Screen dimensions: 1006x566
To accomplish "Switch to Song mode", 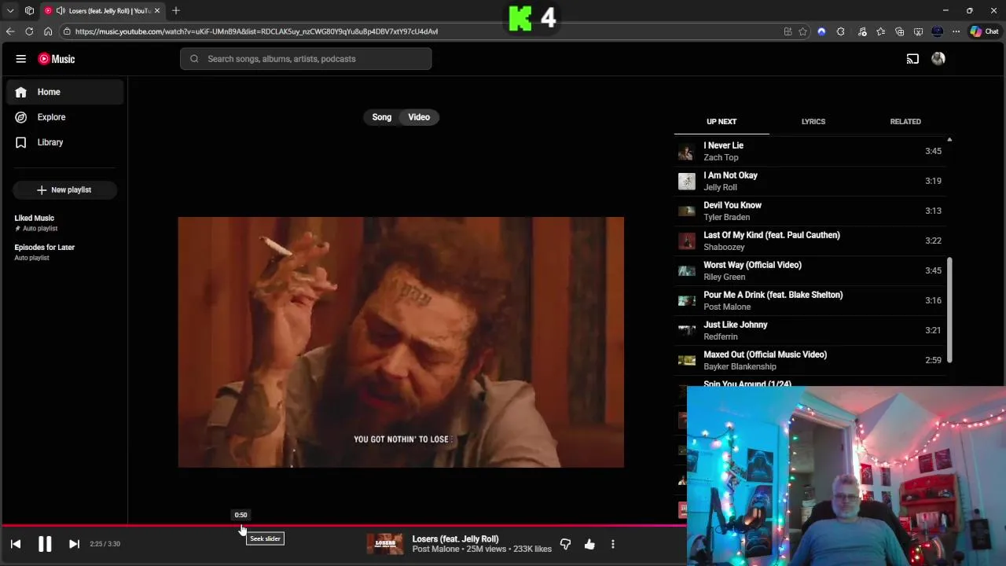I will pyautogui.click(x=382, y=117).
